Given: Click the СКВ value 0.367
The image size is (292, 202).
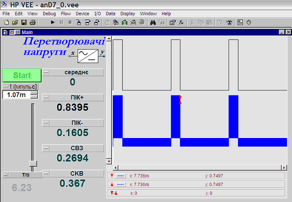Looking at the screenshot, I should pyautogui.click(x=72, y=183).
